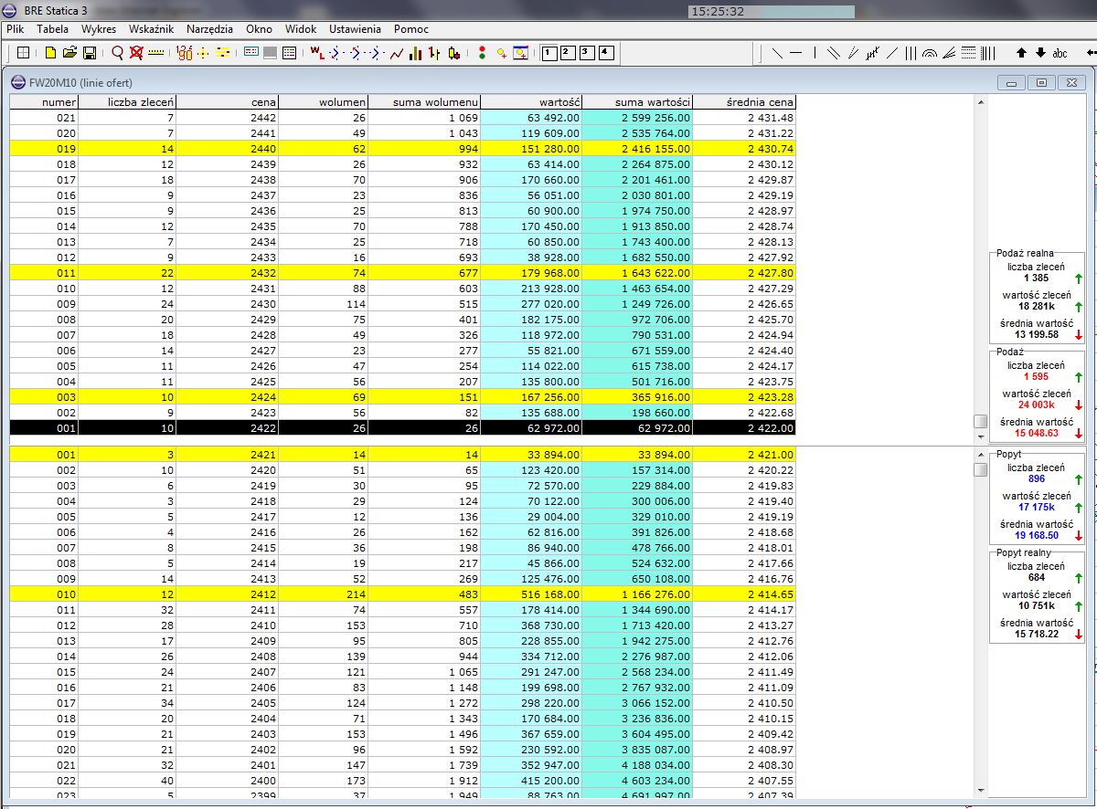This screenshot has height=809, width=1097.
Task: Click the scrollbar down arrow of lower table
Action: pyautogui.click(x=980, y=790)
